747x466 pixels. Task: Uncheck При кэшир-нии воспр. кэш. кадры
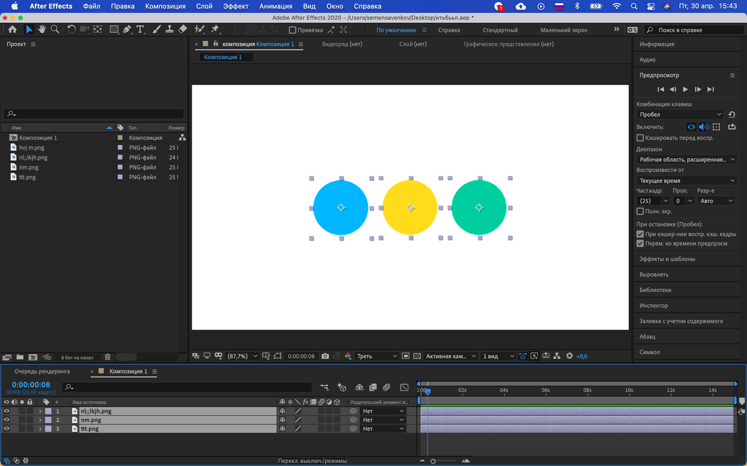click(640, 234)
